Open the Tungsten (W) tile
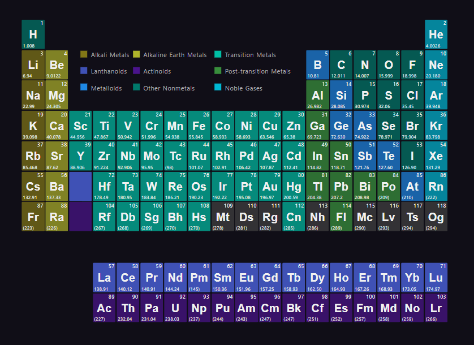474x345 pixels. click(152, 187)
